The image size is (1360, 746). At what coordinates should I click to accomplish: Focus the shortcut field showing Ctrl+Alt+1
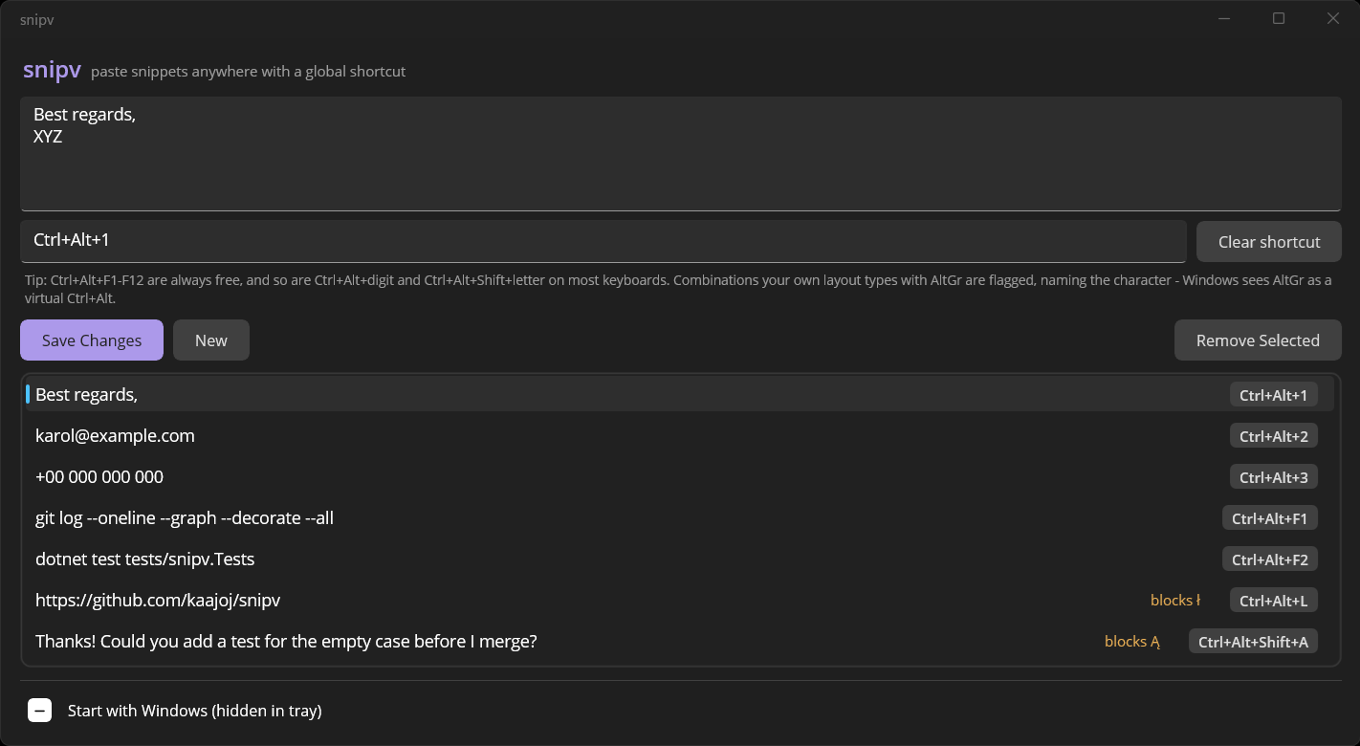603,241
